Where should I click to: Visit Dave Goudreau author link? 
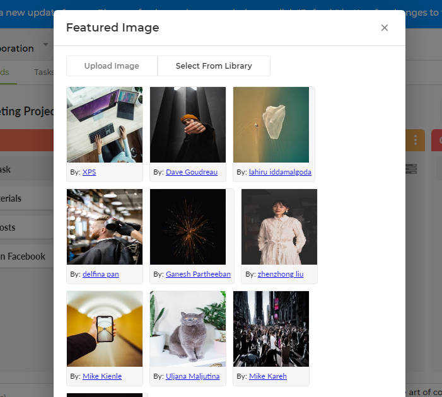pos(192,172)
